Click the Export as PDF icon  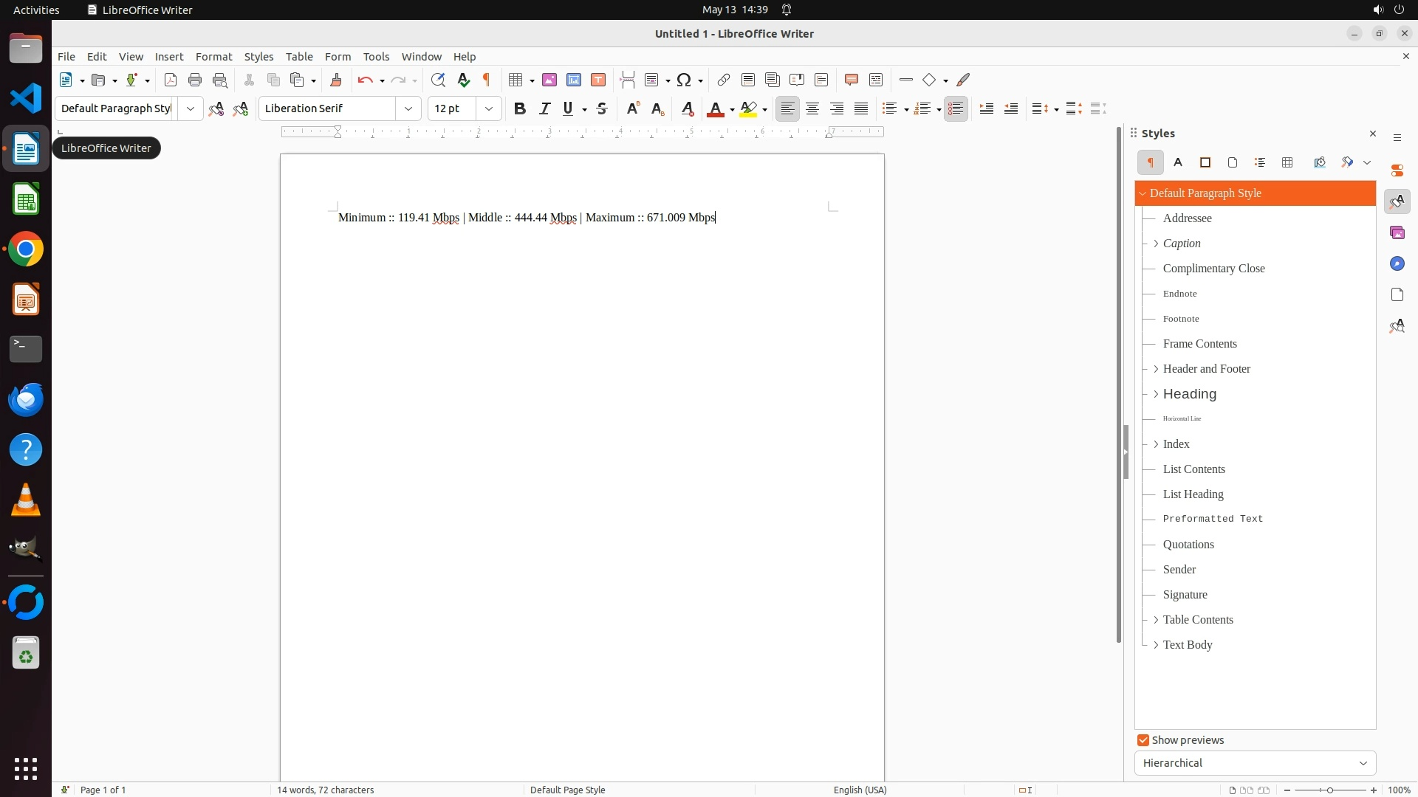click(x=171, y=80)
